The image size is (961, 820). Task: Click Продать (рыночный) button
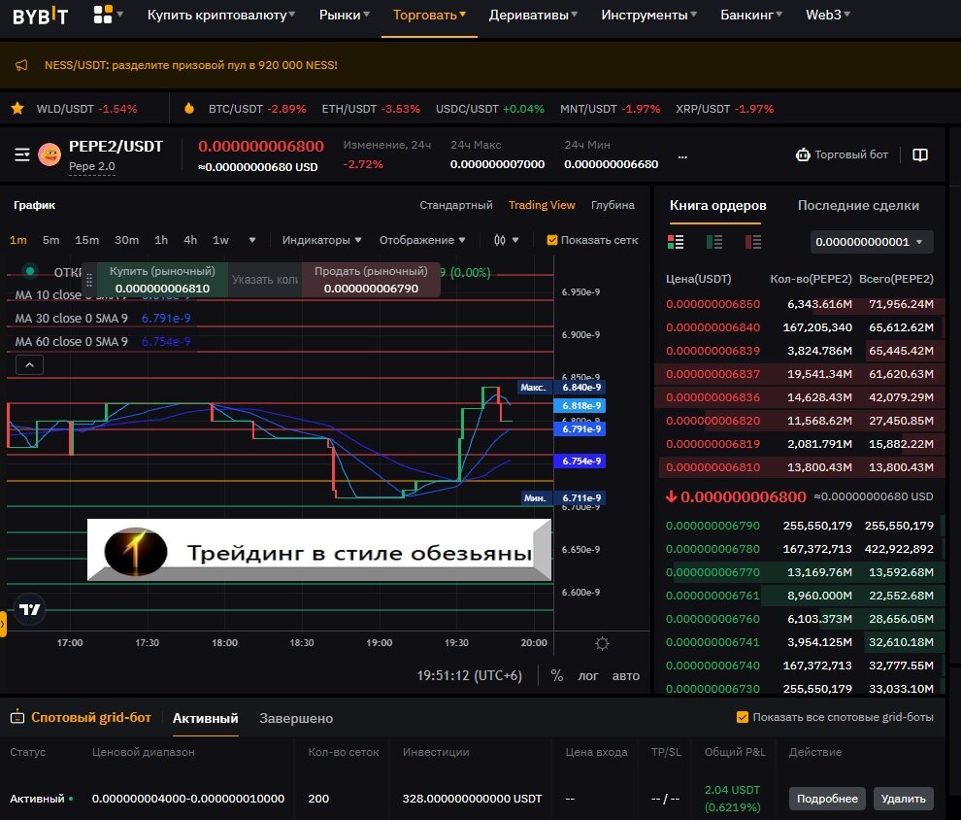click(x=371, y=280)
